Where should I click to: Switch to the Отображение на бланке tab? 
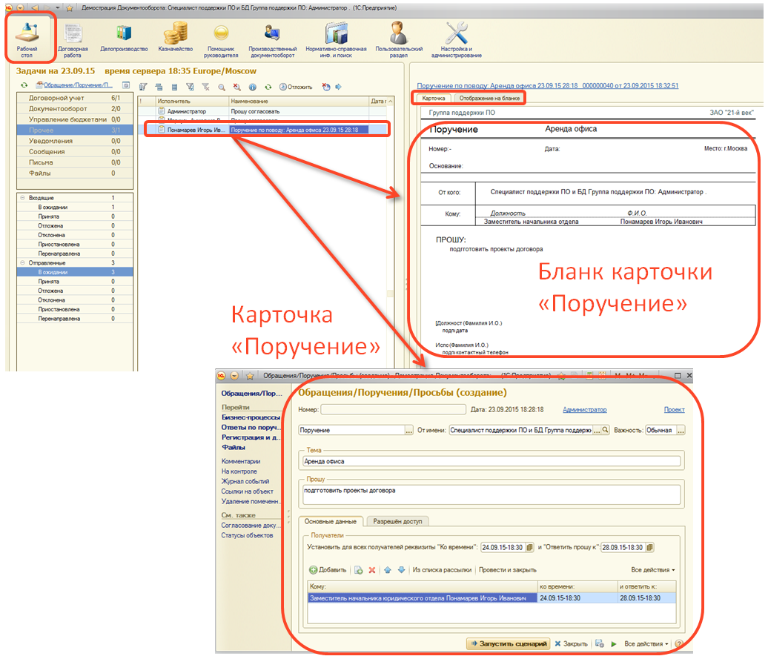489,98
